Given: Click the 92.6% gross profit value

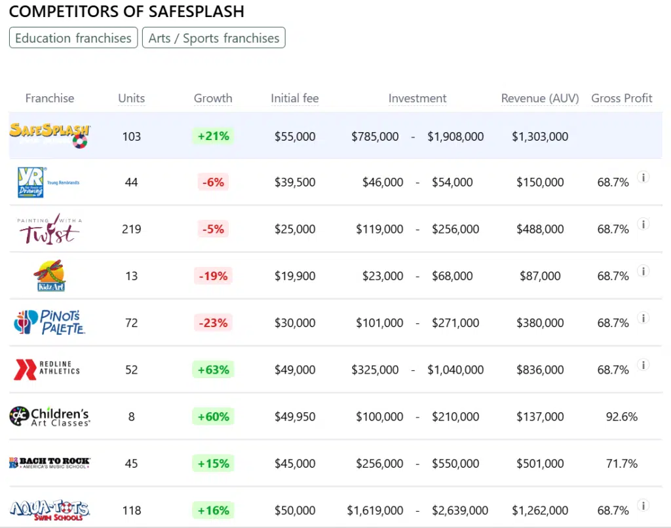Looking at the screenshot, I should tap(622, 417).
